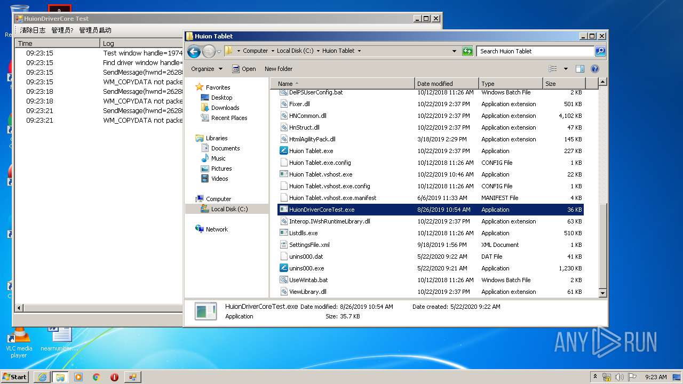Select Local Disk (C:) in navigation pane
This screenshot has width=683, height=384.
(229, 209)
